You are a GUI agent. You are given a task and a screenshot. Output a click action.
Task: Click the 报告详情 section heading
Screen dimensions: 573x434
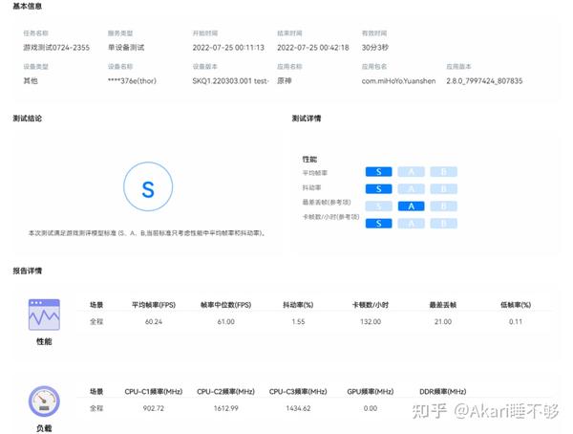tap(28, 271)
